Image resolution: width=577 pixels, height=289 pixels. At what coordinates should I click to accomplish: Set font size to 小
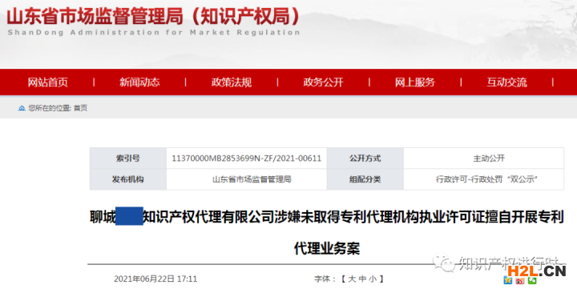pyautogui.click(x=373, y=279)
